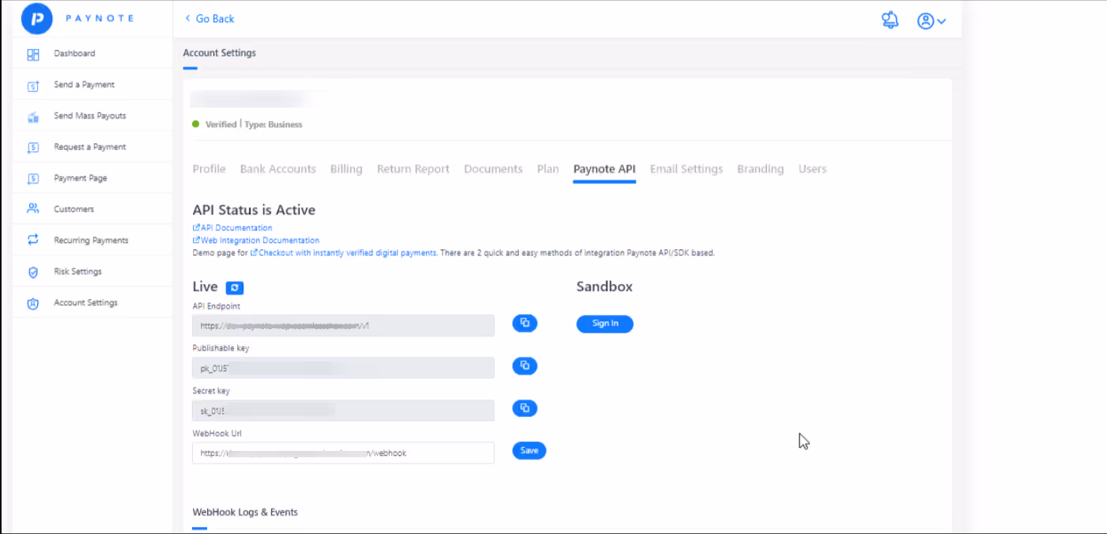Viewport: 1107px width, 534px height.
Task: Copy the Secret key
Action: [525, 408]
